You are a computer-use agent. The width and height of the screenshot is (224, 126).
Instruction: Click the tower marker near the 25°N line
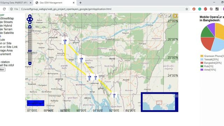click(x=81, y=60)
